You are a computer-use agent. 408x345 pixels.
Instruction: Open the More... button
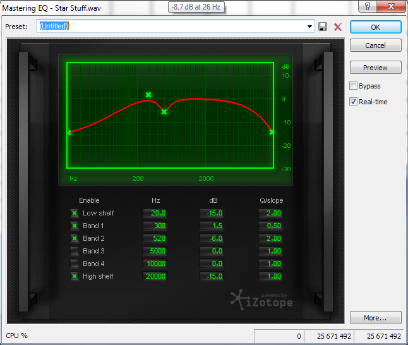(376, 318)
